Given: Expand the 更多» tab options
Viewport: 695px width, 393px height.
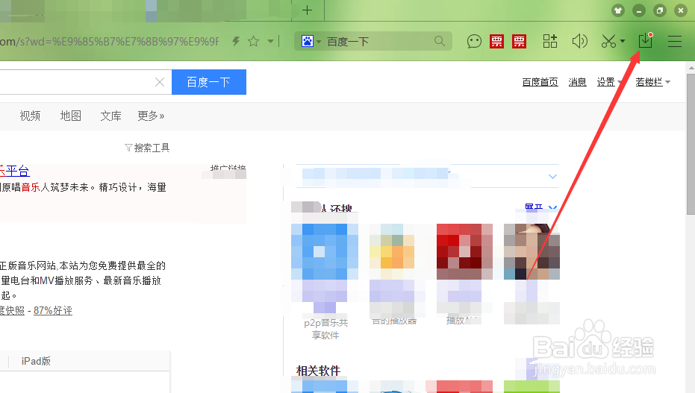Looking at the screenshot, I should coord(151,116).
